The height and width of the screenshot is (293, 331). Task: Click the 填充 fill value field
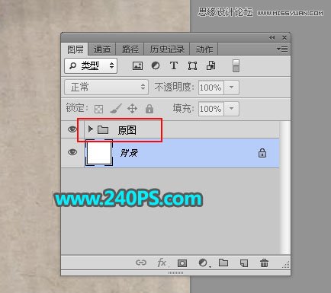click(210, 109)
